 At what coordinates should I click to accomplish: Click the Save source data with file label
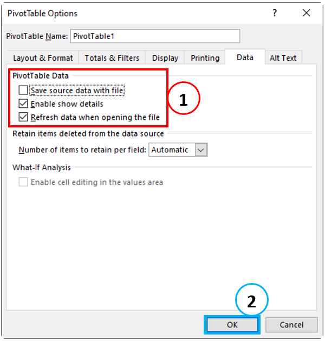tap(77, 91)
